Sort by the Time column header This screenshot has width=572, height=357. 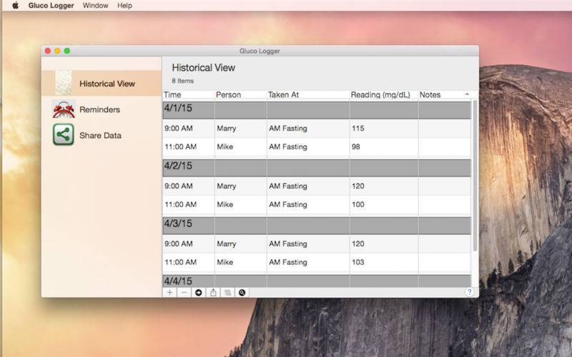pos(189,95)
